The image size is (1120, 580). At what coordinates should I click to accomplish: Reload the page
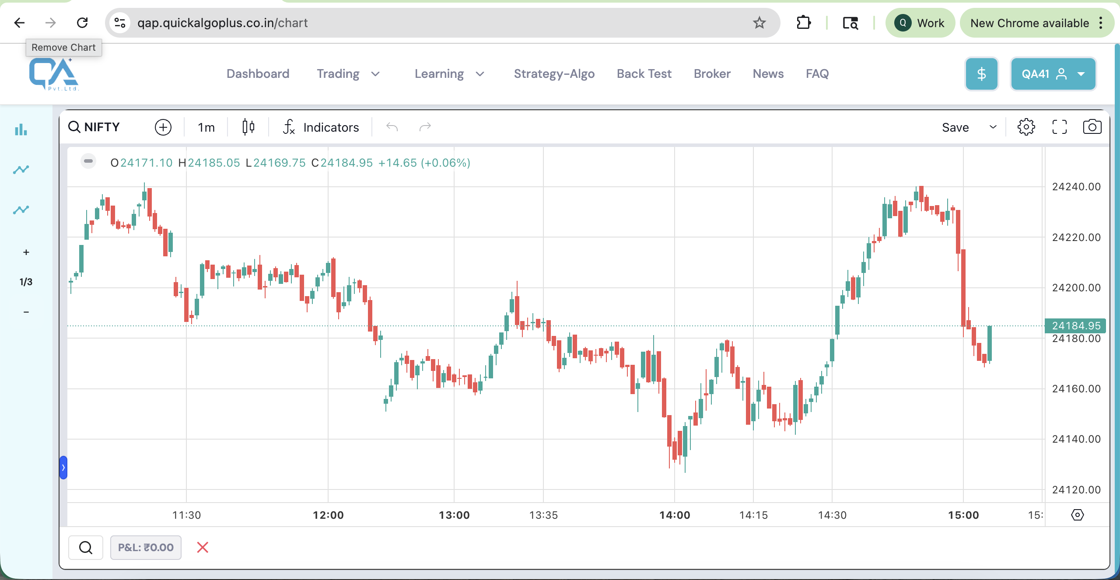(x=82, y=23)
